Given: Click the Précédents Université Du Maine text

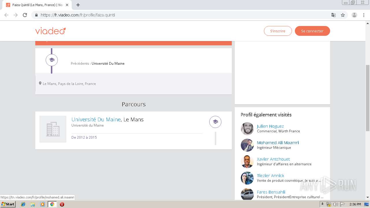Looking at the screenshot, I should point(98,64).
